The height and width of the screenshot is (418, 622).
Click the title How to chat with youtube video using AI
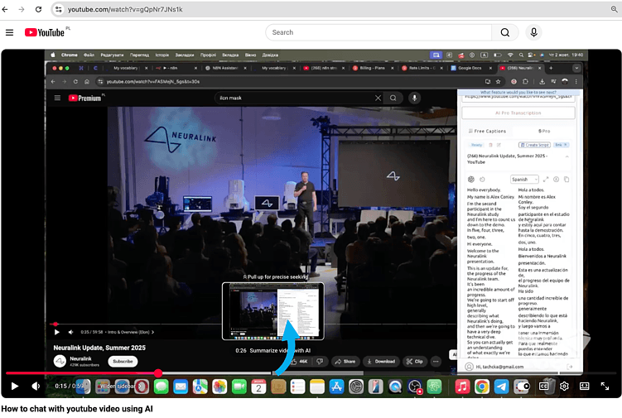click(x=77, y=409)
